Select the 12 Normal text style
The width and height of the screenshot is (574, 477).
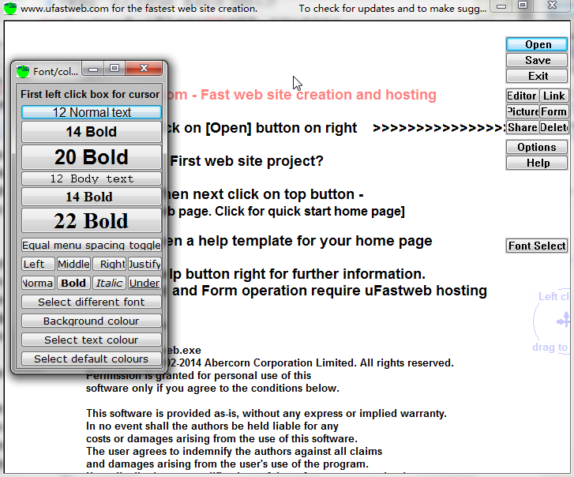pos(91,112)
